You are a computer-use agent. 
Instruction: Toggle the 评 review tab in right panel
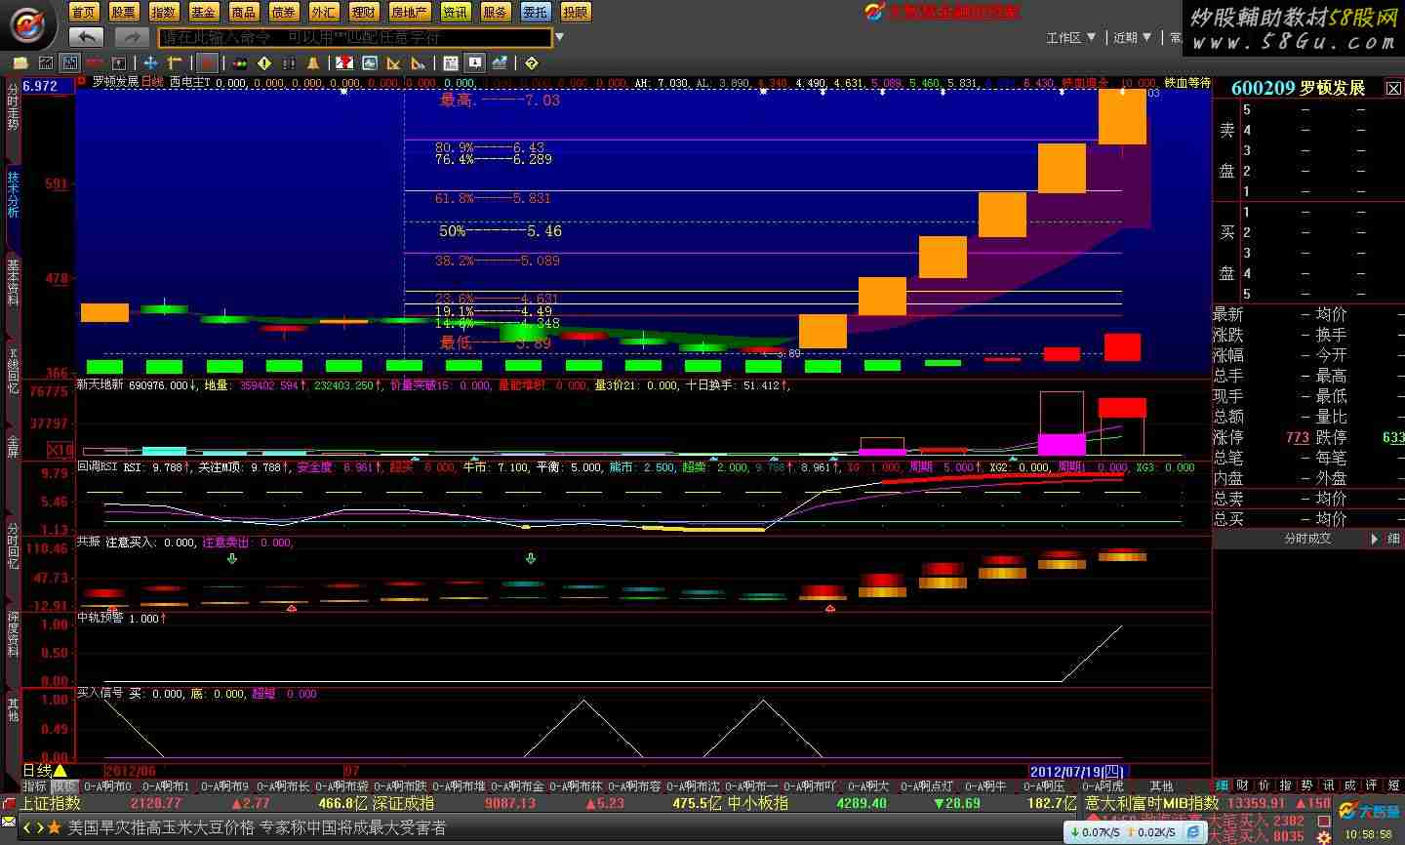(x=1371, y=785)
